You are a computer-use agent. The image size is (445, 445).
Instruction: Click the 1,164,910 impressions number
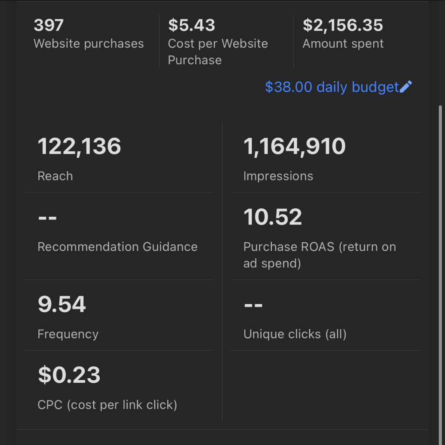coord(295,147)
